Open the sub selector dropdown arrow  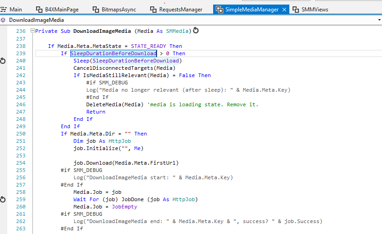(379, 20)
